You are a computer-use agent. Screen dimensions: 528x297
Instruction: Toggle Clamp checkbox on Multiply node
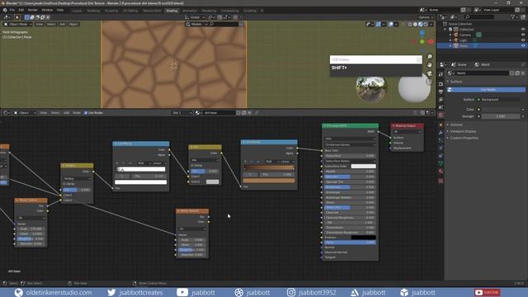(64, 184)
